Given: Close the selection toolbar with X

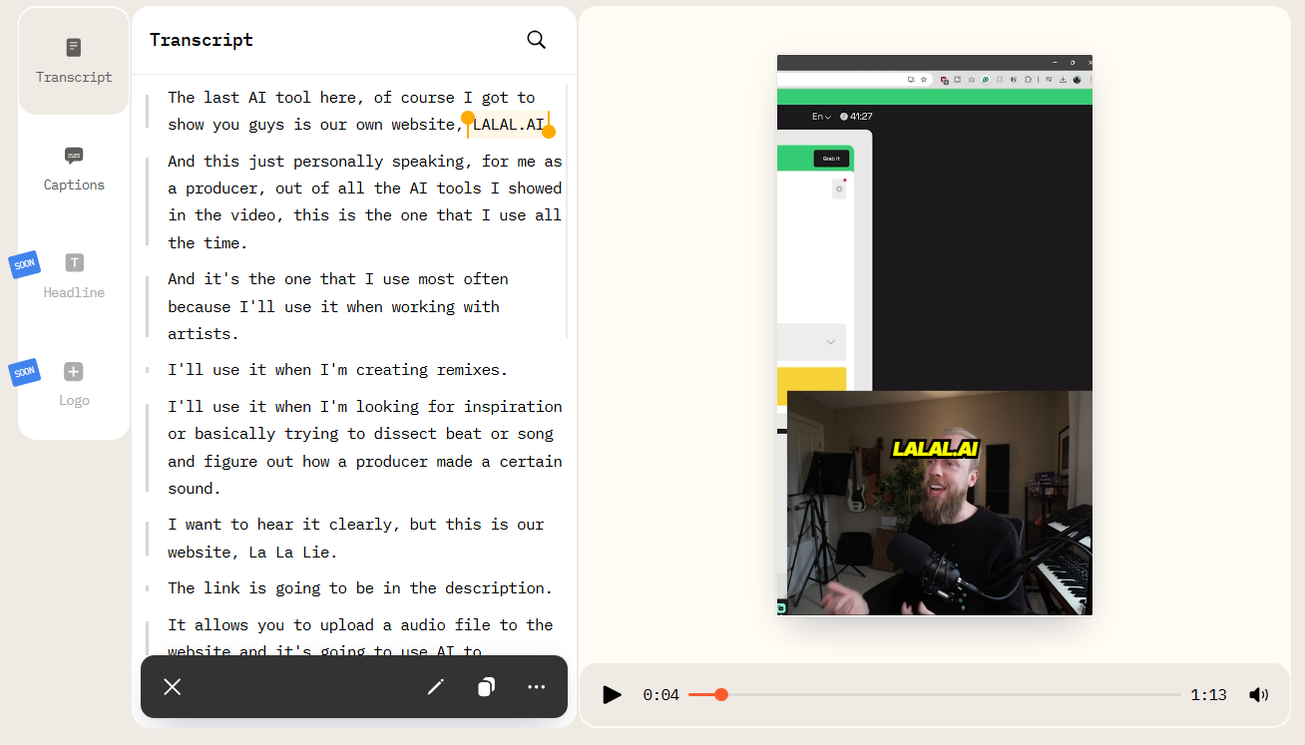Looking at the screenshot, I should [x=173, y=687].
